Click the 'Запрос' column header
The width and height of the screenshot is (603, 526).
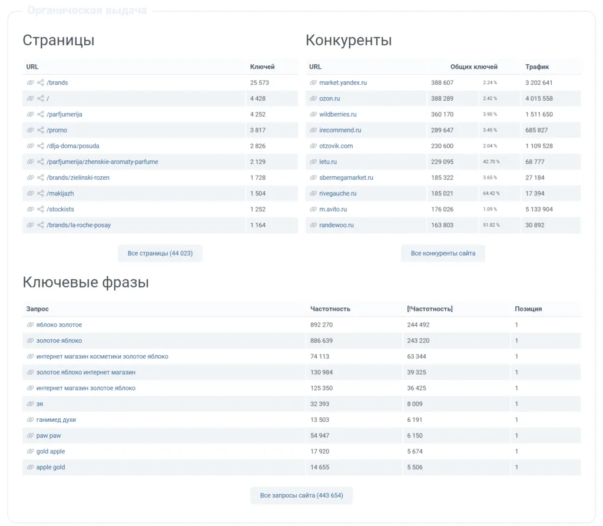point(37,309)
